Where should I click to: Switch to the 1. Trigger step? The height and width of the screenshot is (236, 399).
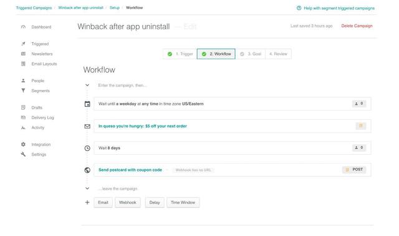click(180, 54)
